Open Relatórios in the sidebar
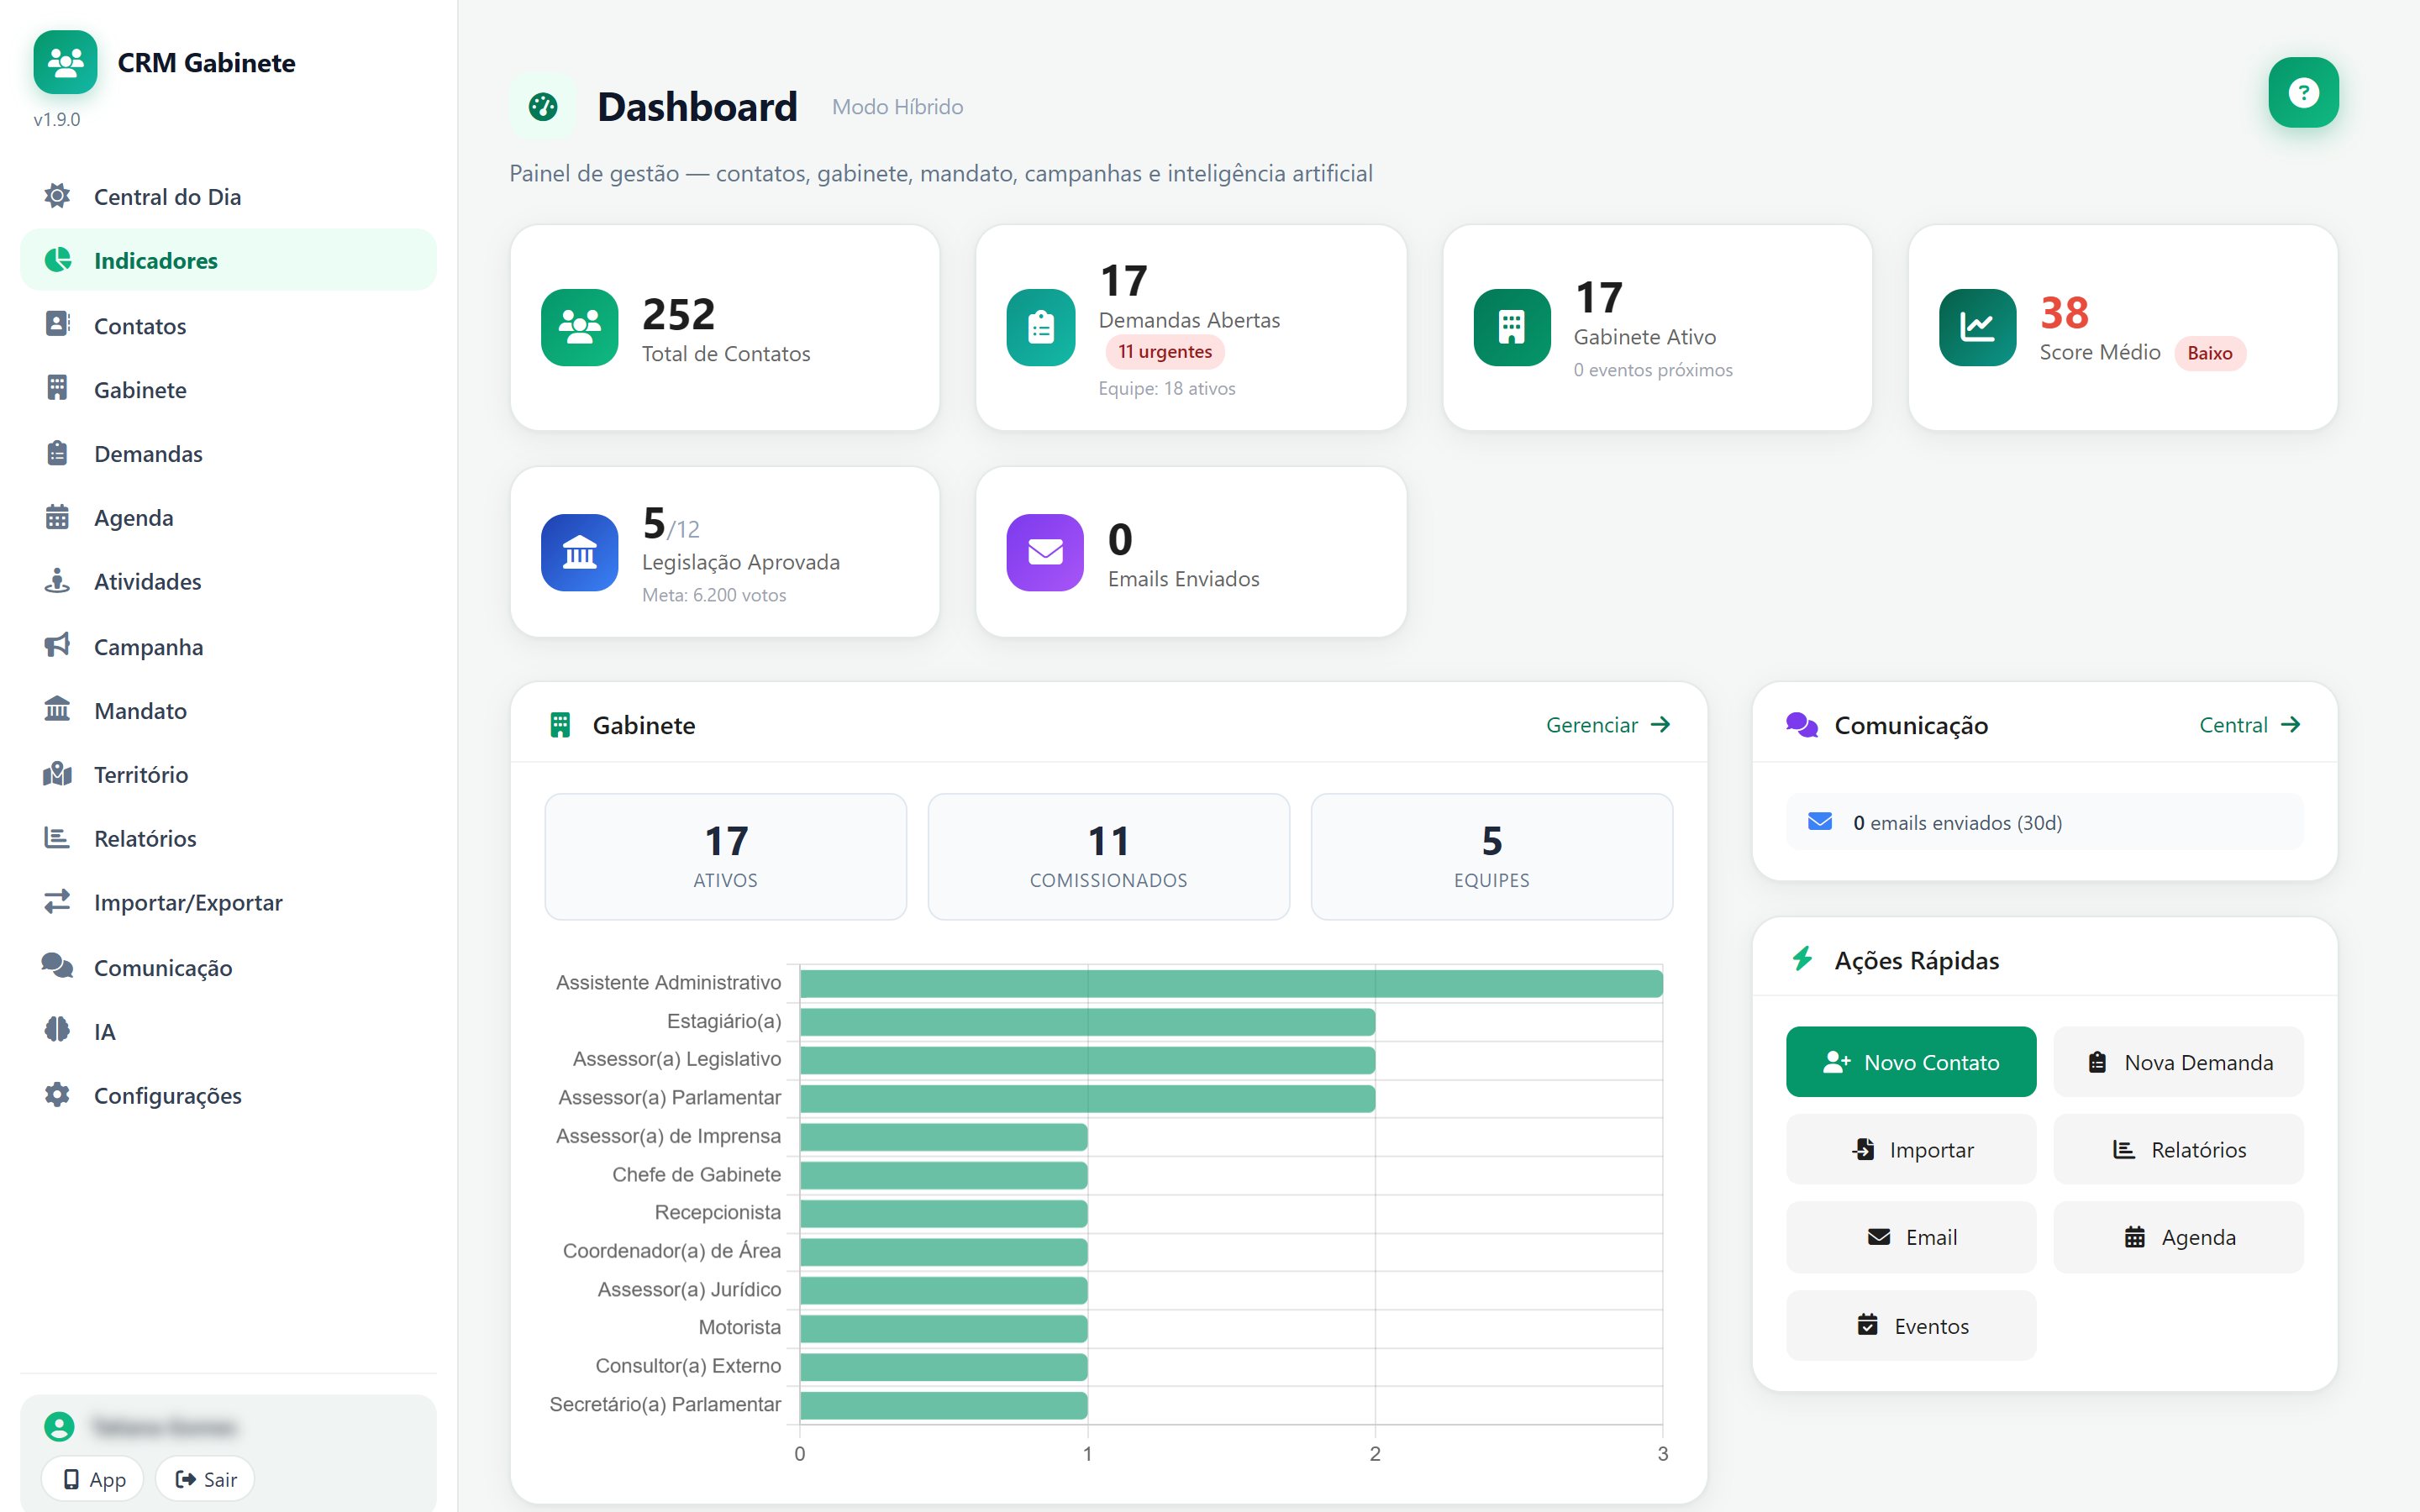 coord(228,838)
